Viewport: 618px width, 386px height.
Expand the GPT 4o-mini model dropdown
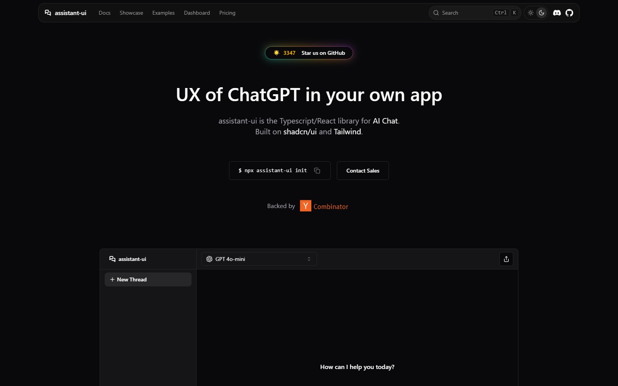coord(259,259)
